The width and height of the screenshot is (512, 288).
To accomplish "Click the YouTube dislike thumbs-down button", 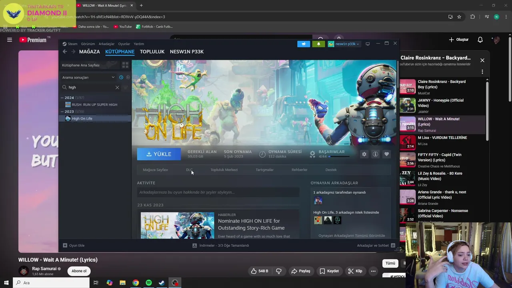I will [279, 271].
